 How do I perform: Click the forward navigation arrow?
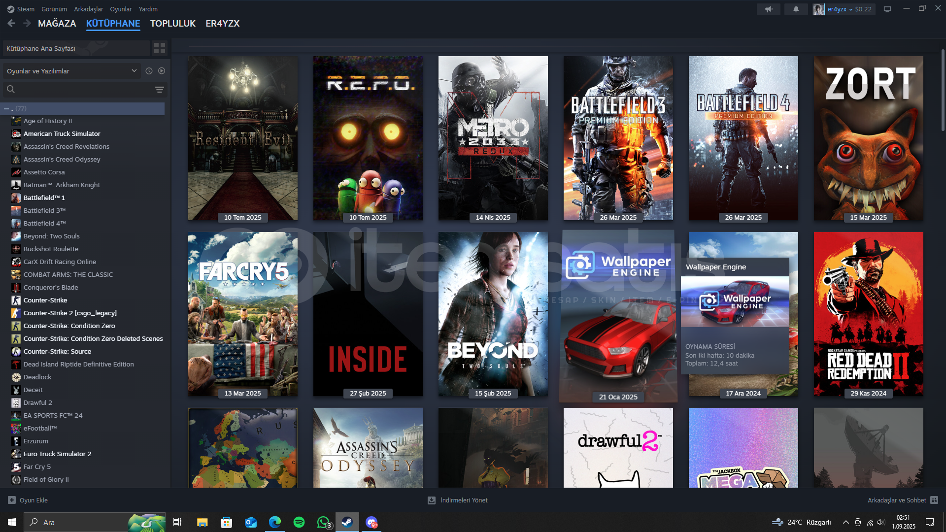27,23
